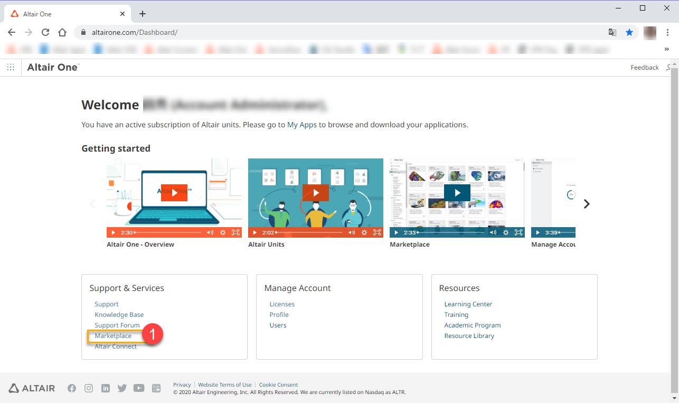Open Altair's LinkedIn page from the footer

(105, 388)
